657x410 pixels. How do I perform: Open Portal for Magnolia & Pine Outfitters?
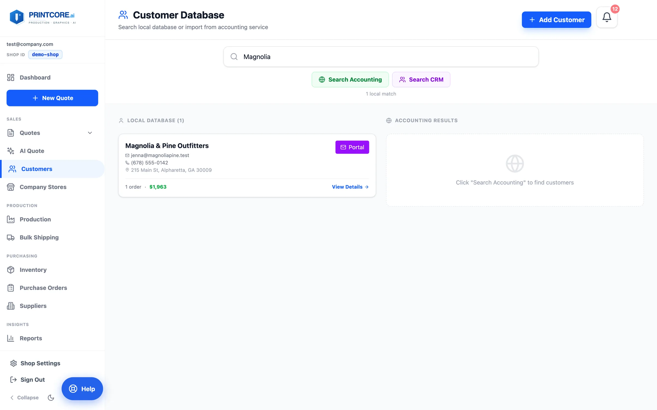pos(352,147)
